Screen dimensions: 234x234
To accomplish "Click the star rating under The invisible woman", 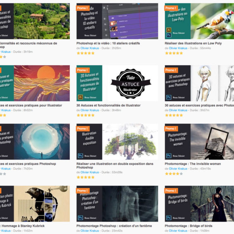I will 174,174.
